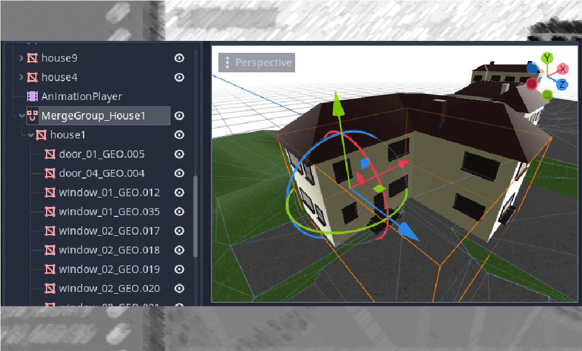Select window_02_GEO.019 node
Screen dimensions: 582x351
pyautogui.click(x=109, y=269)
